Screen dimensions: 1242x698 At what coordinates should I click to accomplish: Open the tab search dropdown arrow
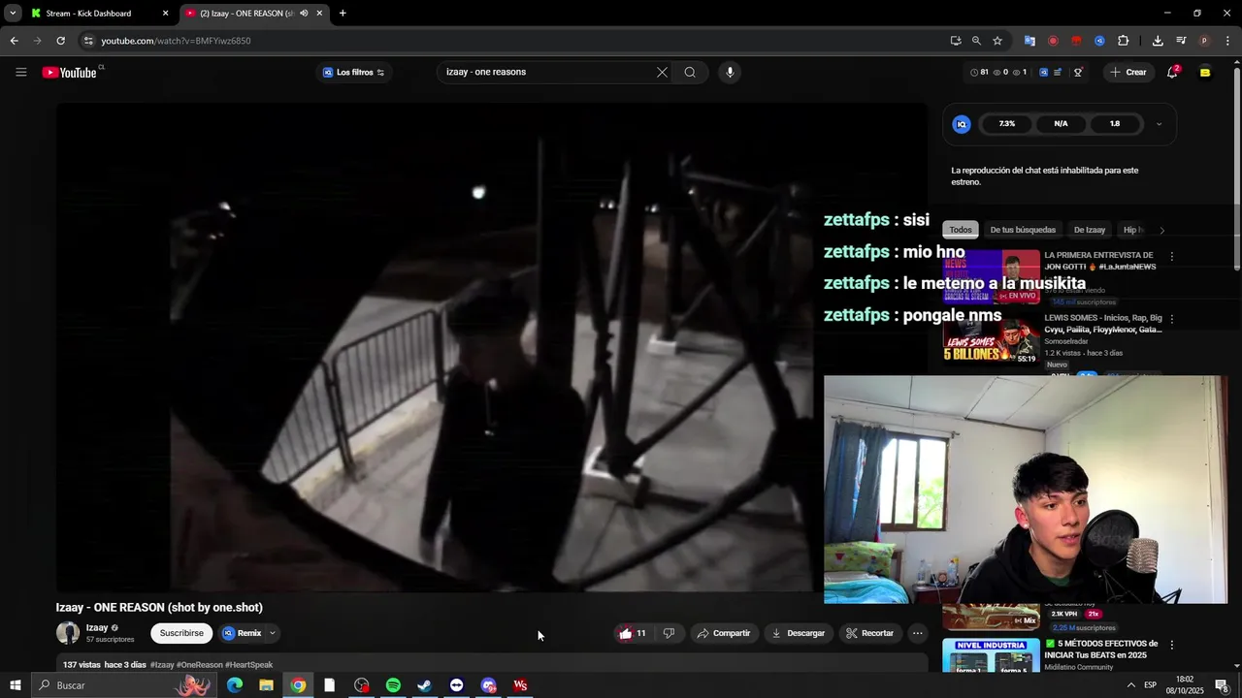pos(13,14)
